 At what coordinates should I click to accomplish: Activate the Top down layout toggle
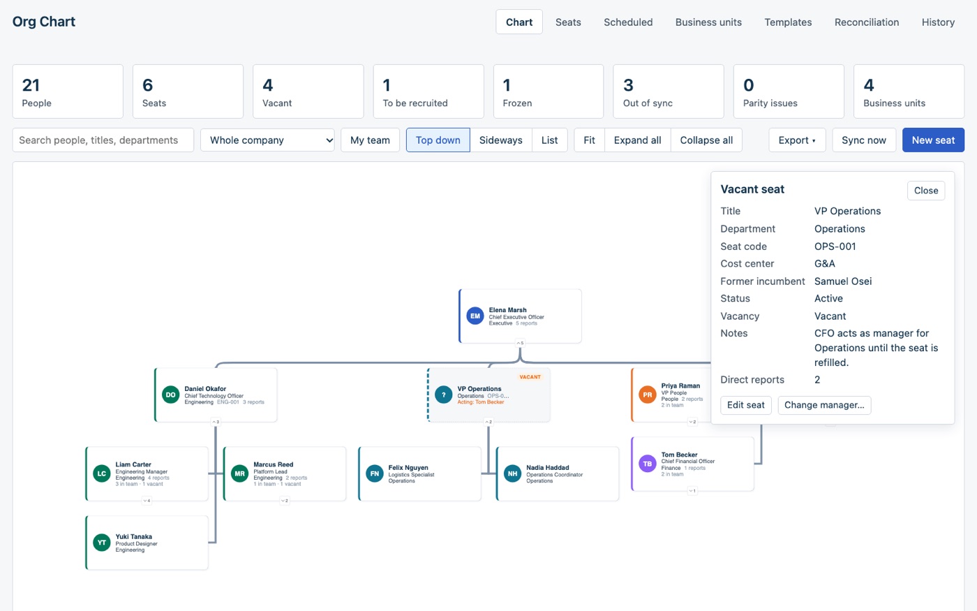[438, 140]
